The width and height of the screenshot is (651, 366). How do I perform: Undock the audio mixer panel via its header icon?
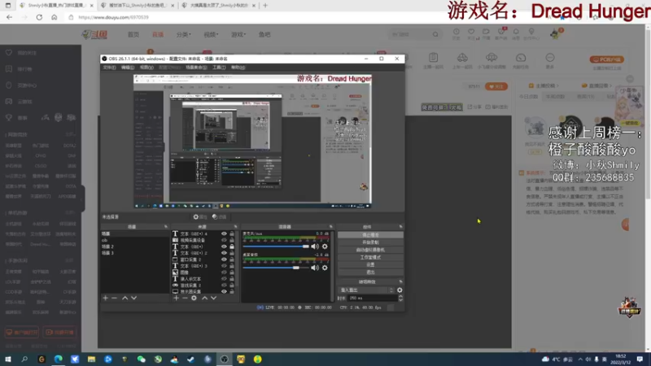331,227
